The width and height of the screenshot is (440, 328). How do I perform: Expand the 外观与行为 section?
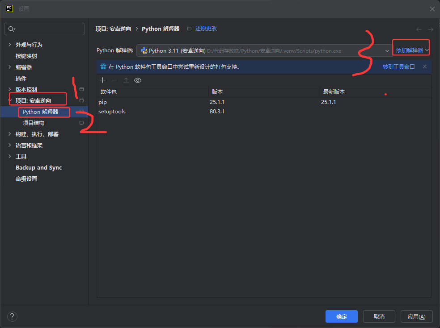click(x=9, y=45)
